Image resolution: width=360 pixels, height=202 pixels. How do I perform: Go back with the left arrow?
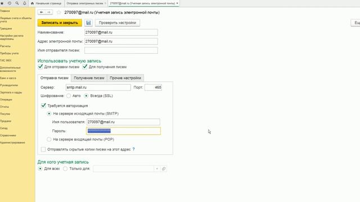click(42, 12)
